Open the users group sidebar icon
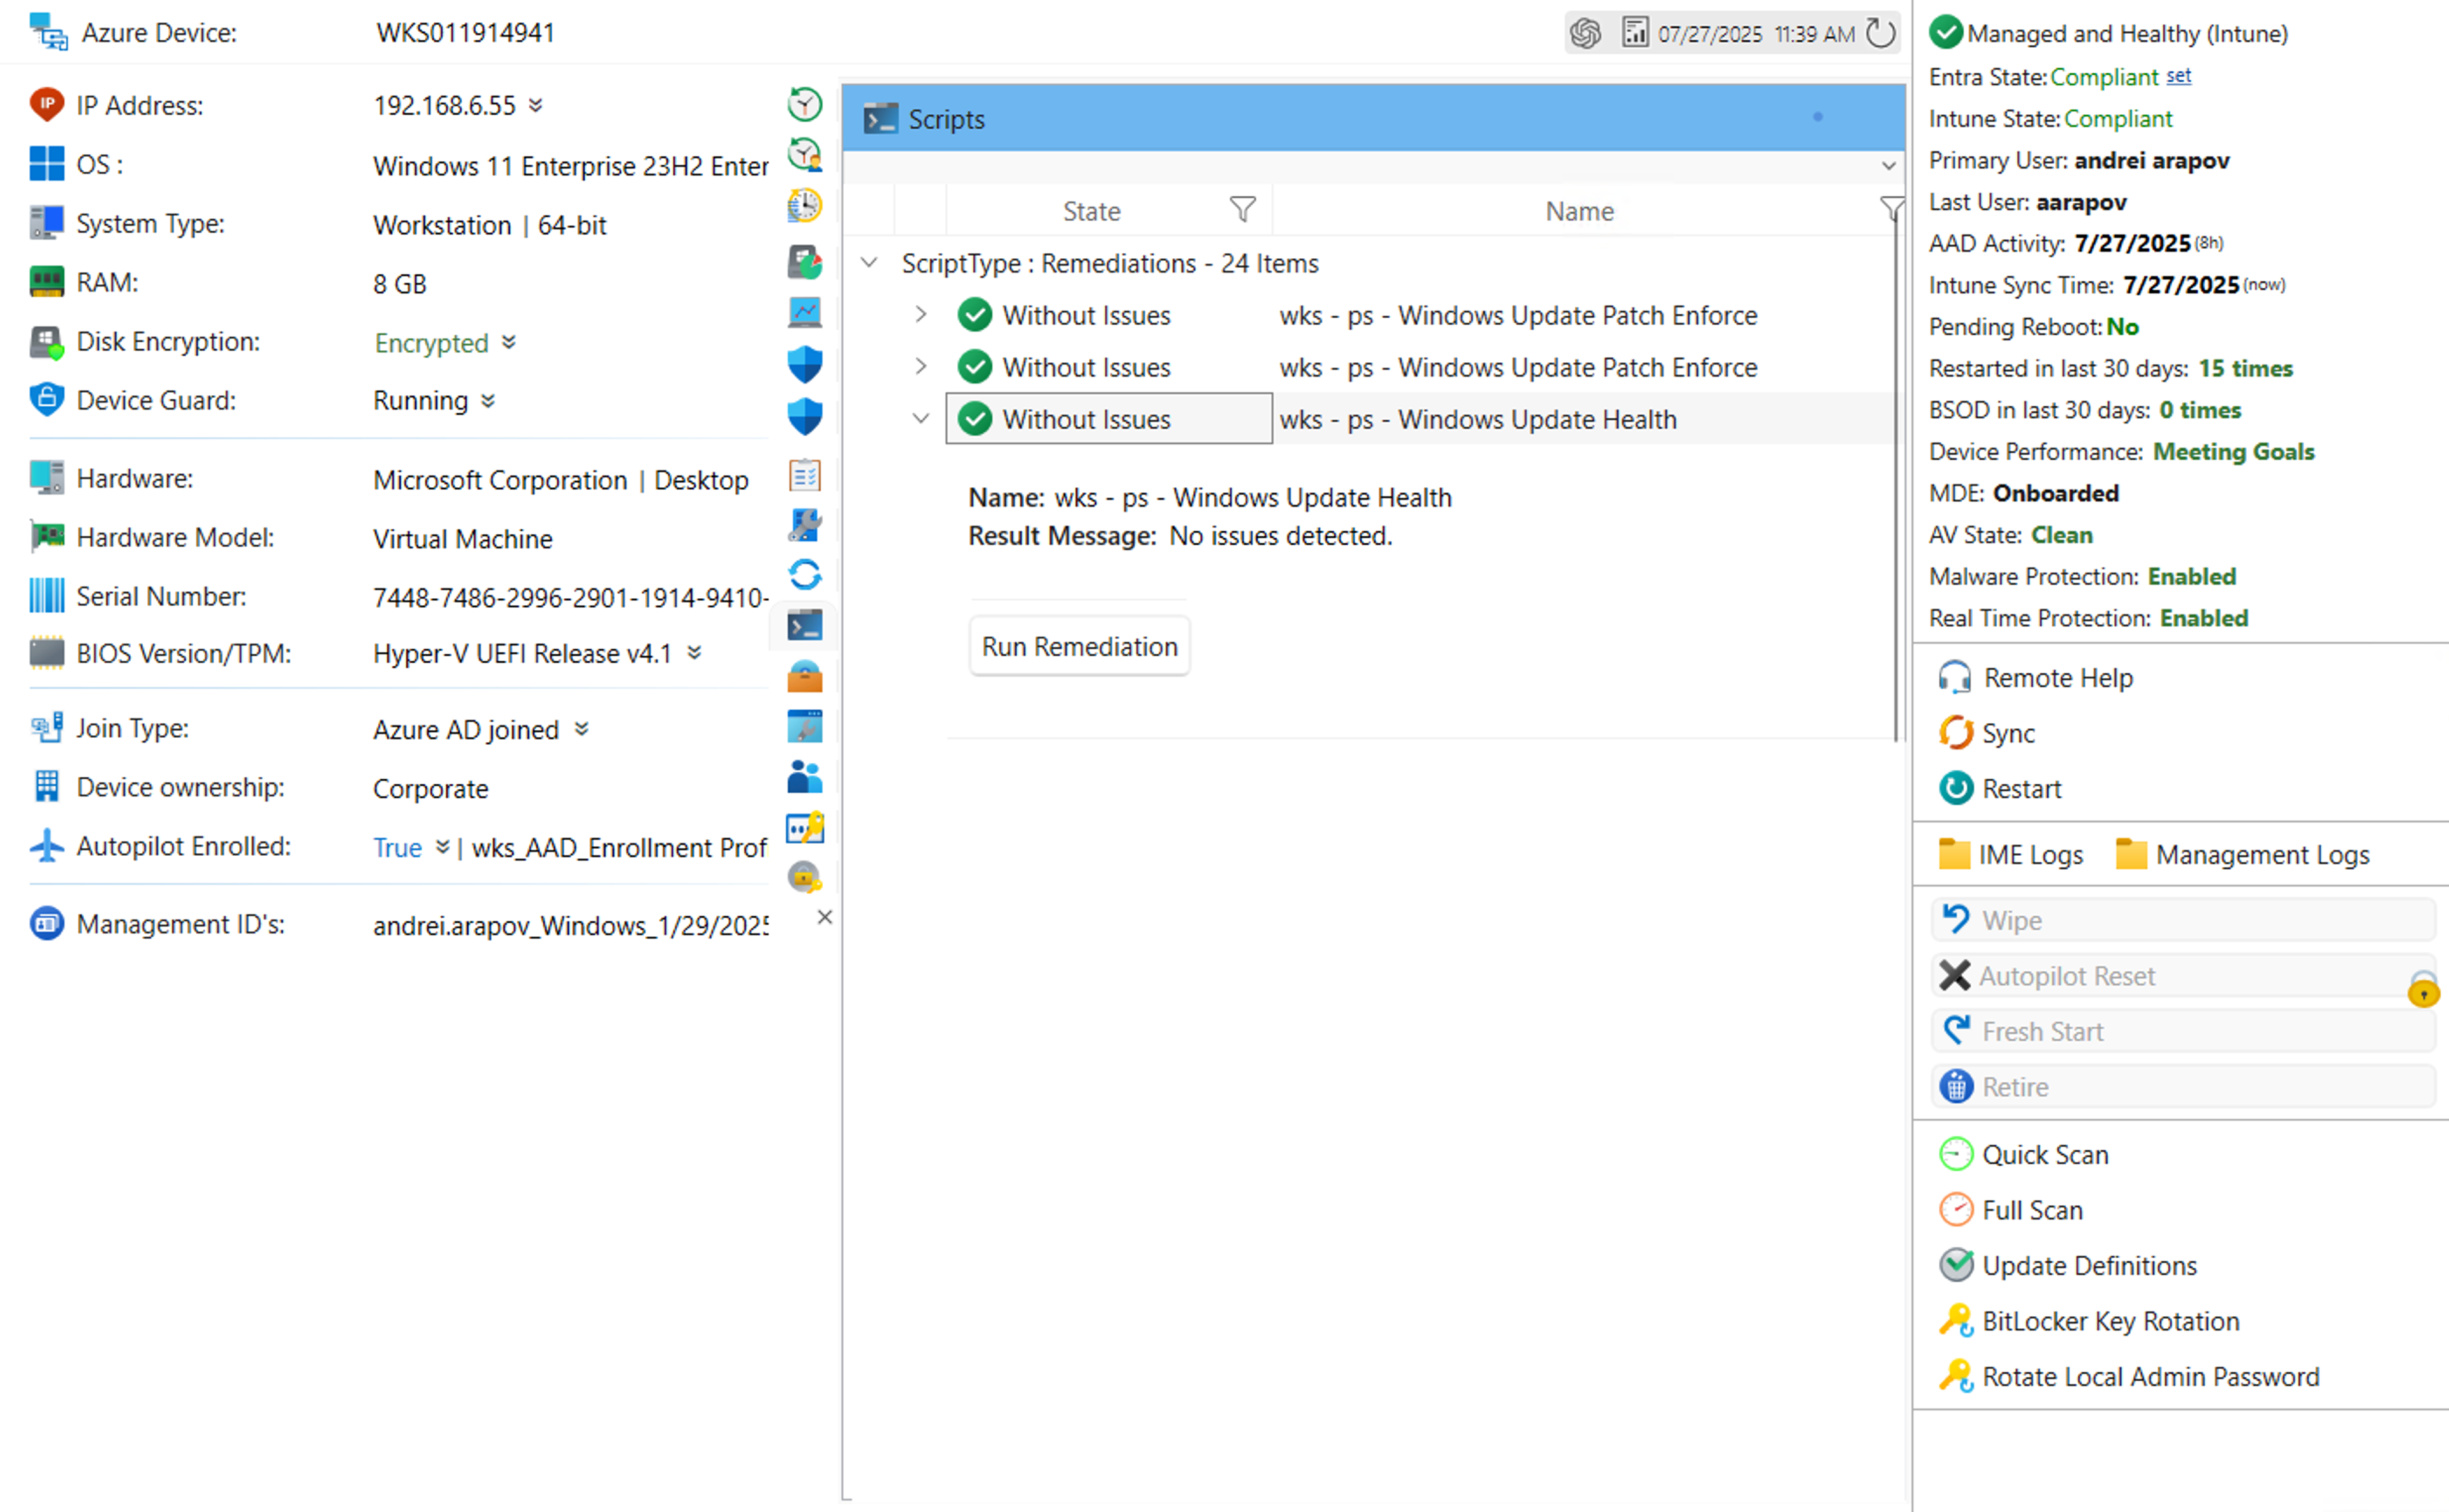The width and height of the screenshot is (2449, 1512). pos(805,777)
